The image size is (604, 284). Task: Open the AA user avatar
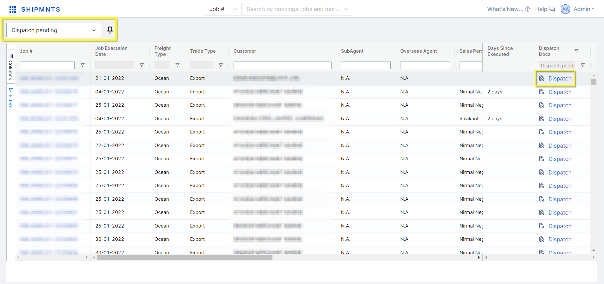[x=565, y=9]
